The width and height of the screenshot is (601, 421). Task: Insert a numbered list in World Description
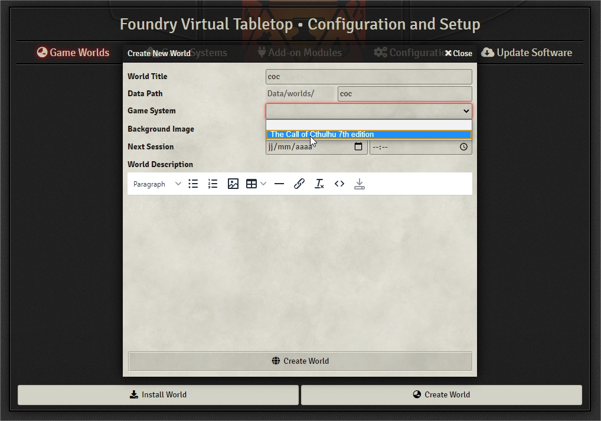click(213, 184)
